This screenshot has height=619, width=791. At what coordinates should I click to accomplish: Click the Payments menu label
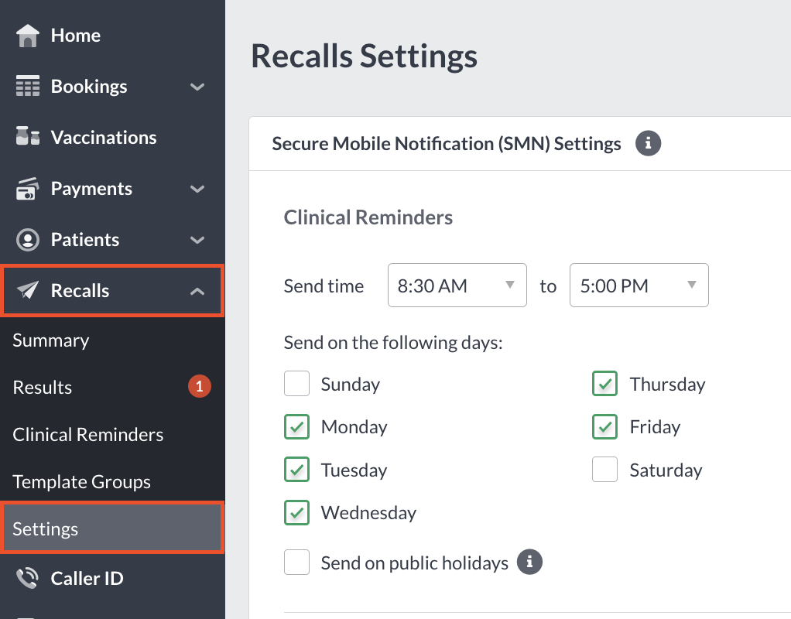[91, 189]
